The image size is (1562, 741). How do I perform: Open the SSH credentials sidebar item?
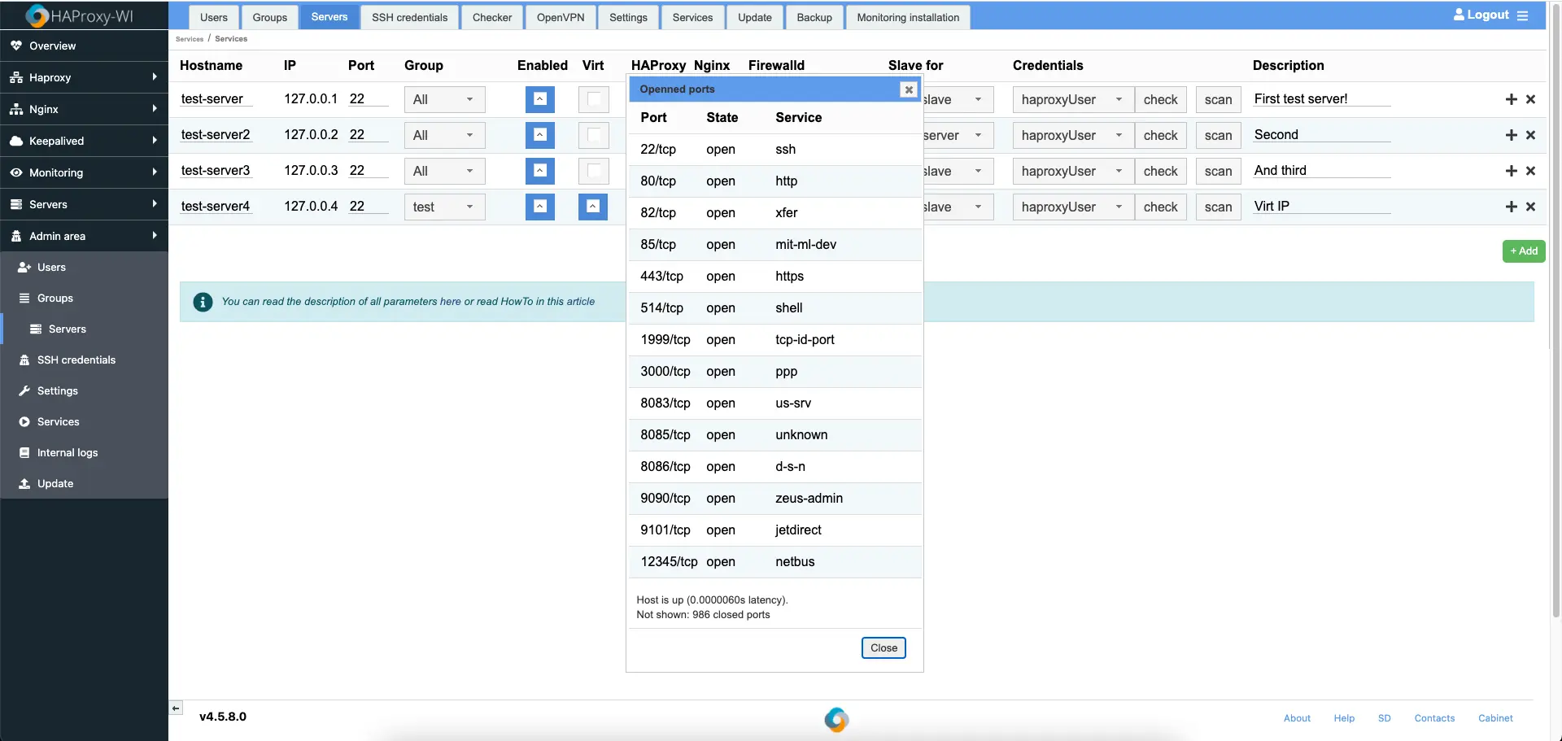(x=76, y=360)
